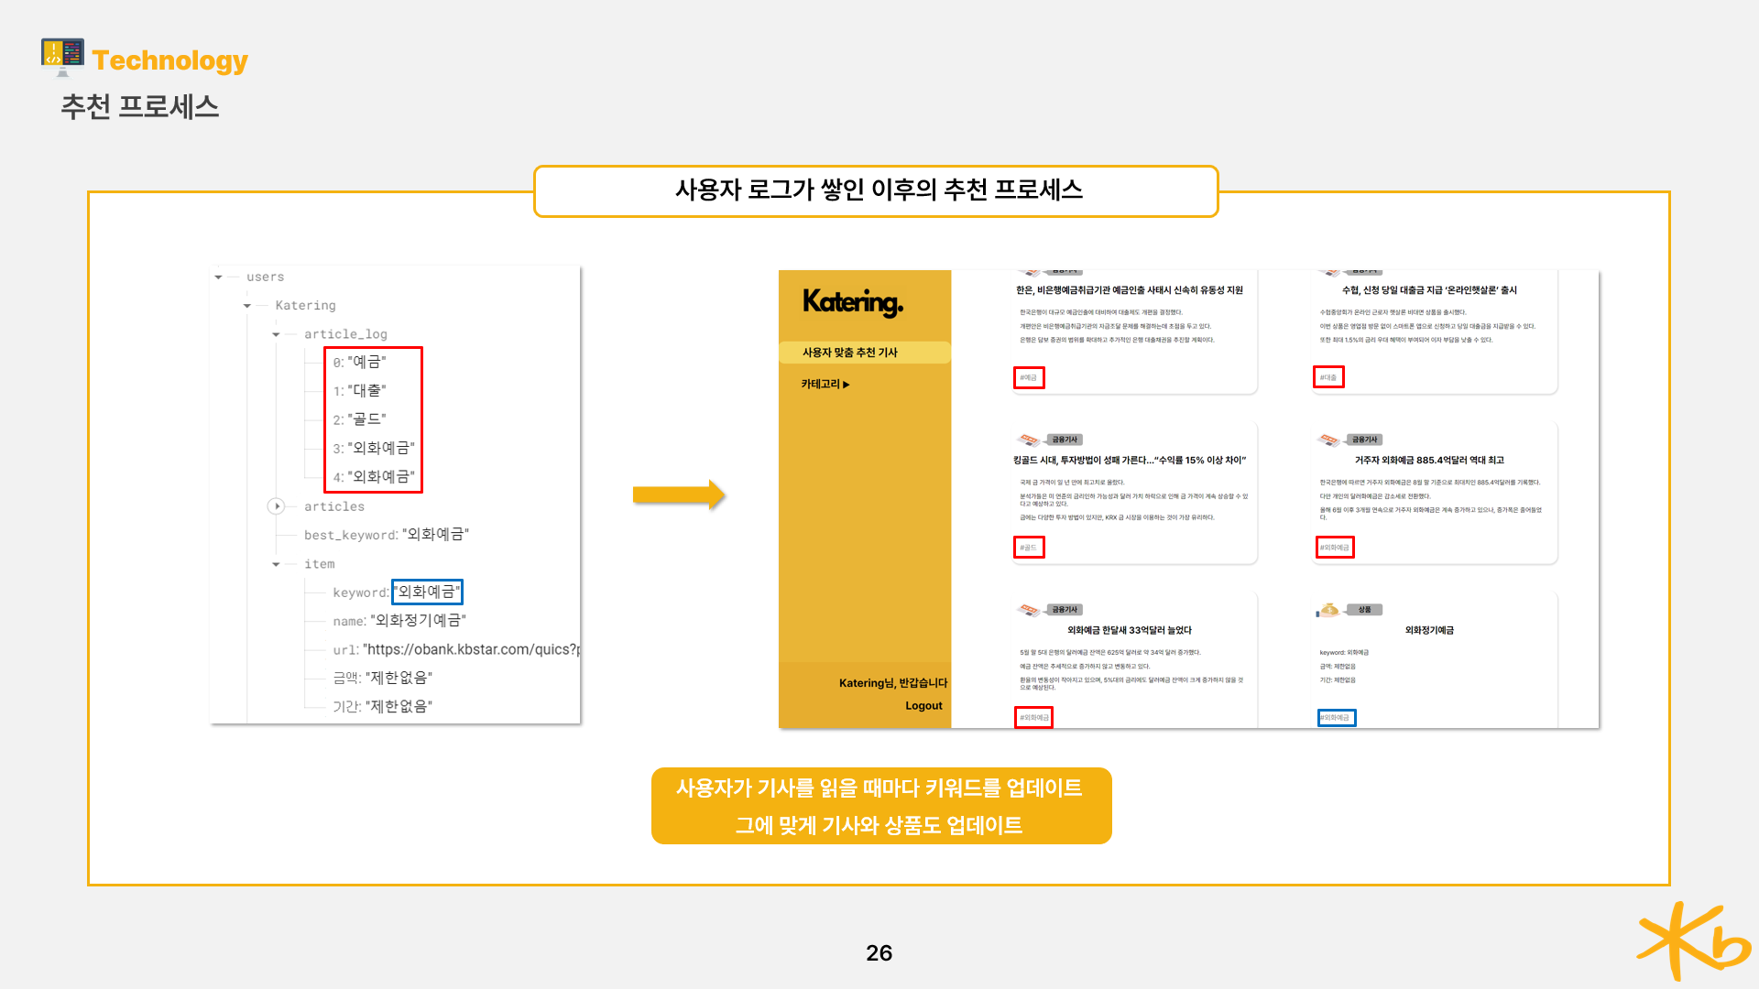The image size is (1759, 989).
Task: Click 금융기사 badge on the 킹골드 시대 card
Action: click(1065, 440)
